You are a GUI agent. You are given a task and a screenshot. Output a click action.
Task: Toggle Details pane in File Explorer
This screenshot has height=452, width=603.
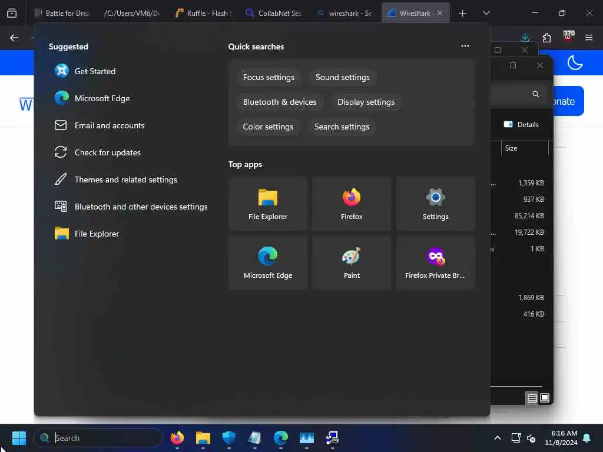(521, 125)
